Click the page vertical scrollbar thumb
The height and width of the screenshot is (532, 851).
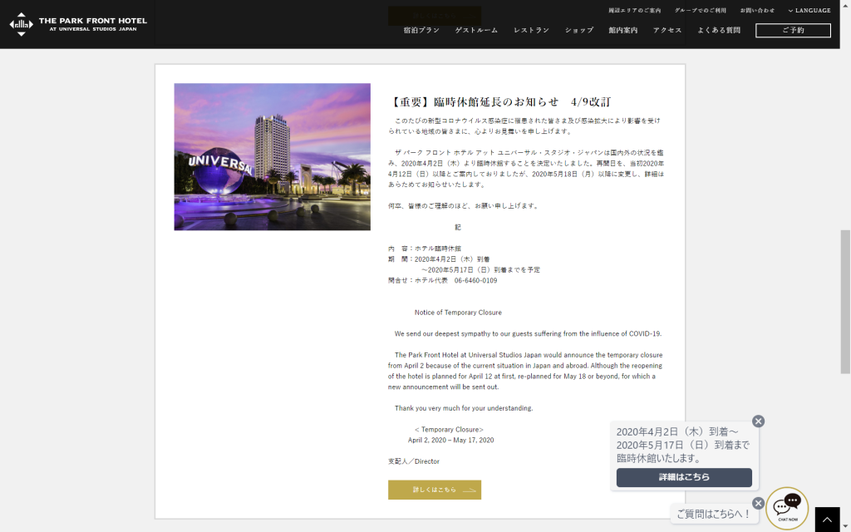click(845, 302)
